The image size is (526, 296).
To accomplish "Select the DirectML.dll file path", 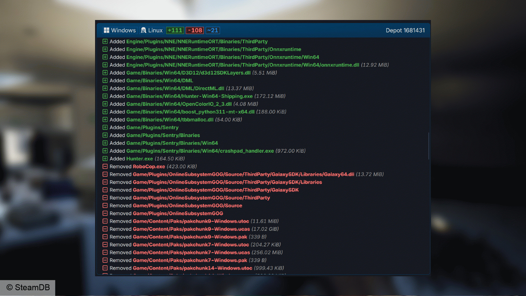I will [175, 88].
